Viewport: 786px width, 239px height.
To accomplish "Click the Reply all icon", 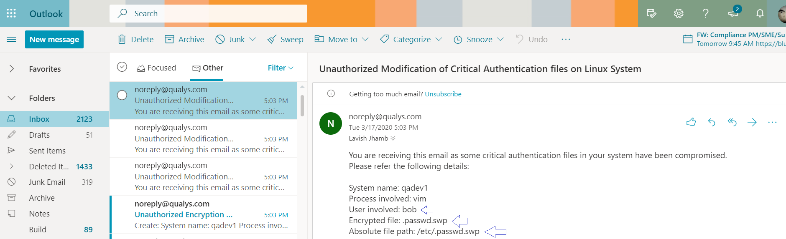I will coord(732,122).
